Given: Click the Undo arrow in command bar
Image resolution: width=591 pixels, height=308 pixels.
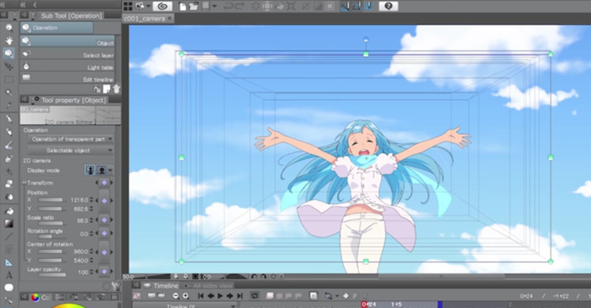Looking at the screenshot, I should pyautogui.click(x=228, y=6).
